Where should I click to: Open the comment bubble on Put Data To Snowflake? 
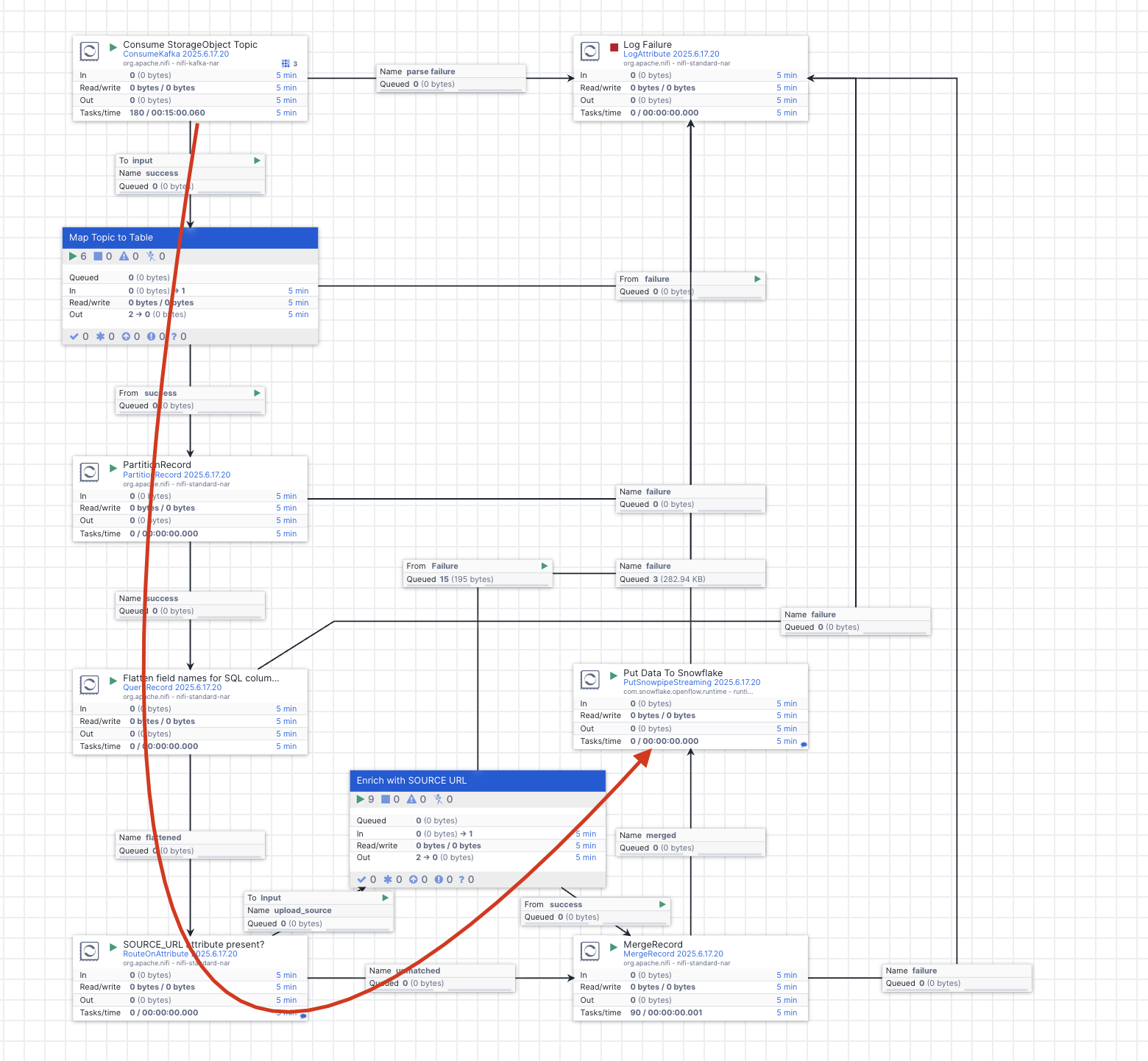click(x=804, y=743)
